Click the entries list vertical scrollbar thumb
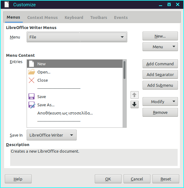 click(x=124, y=70)
